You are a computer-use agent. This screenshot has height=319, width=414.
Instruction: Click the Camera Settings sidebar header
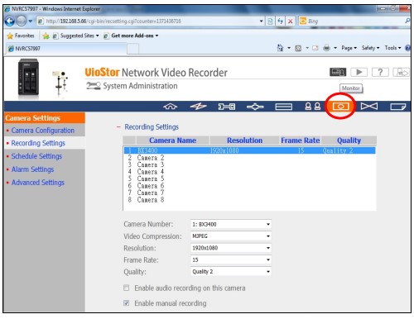coord(45,118)
